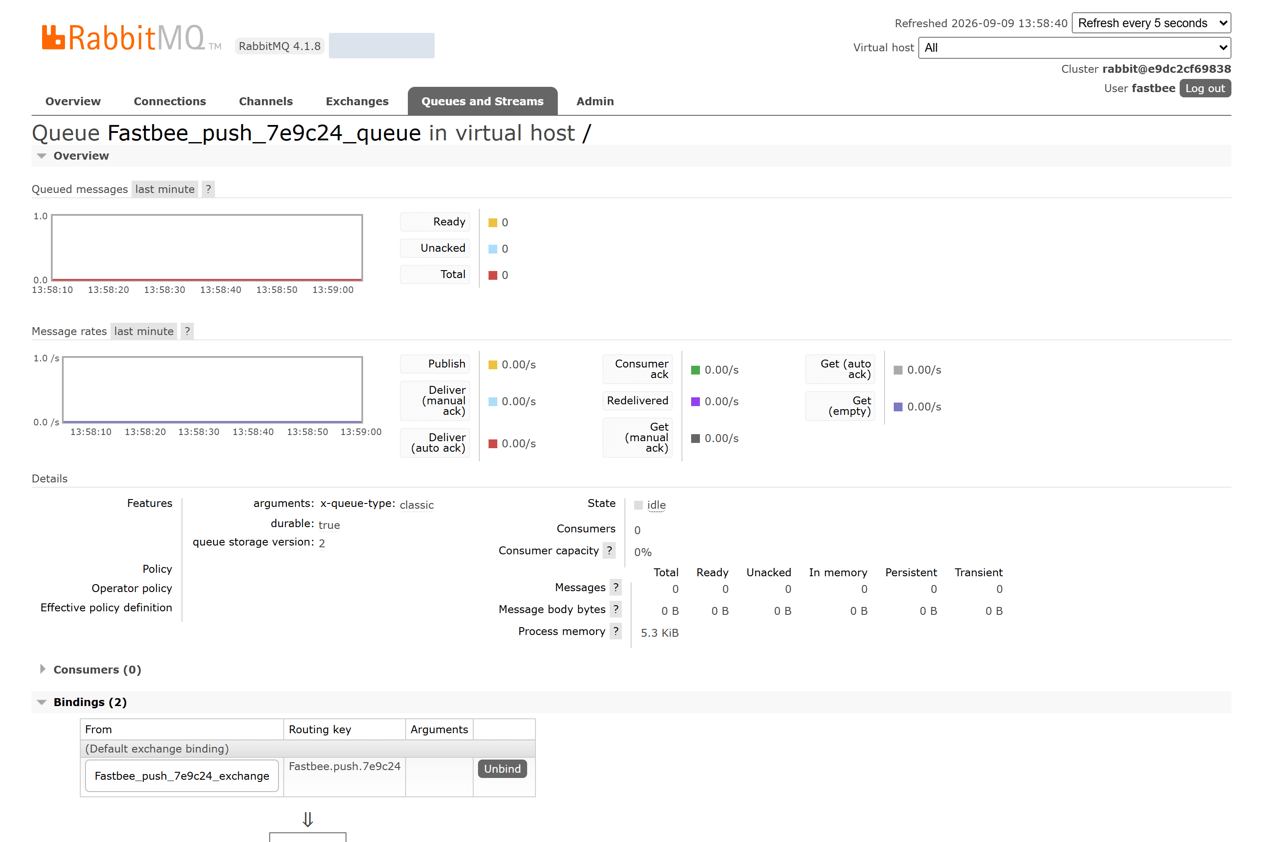Click the classic queue type value

click(x=417, y=505)
